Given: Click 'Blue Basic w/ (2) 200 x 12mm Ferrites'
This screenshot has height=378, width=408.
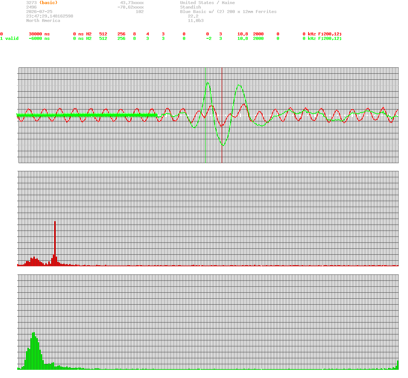Looking at the screenshot, I should pyautogui.click(x=228, y=12).
